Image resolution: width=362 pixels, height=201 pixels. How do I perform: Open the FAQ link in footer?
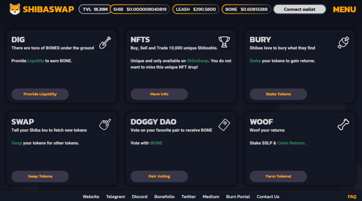click(x=352, y=197)
